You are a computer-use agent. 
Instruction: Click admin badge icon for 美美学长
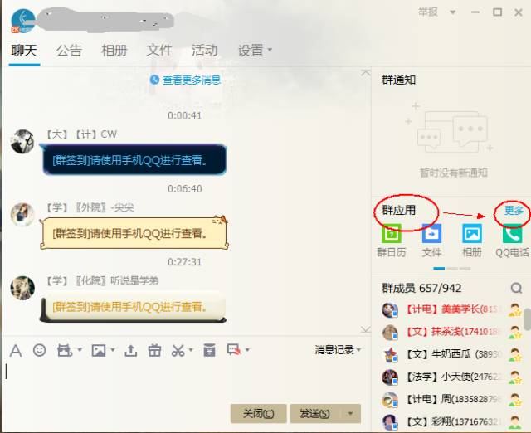pyautogui.click(x=515, y=309)
